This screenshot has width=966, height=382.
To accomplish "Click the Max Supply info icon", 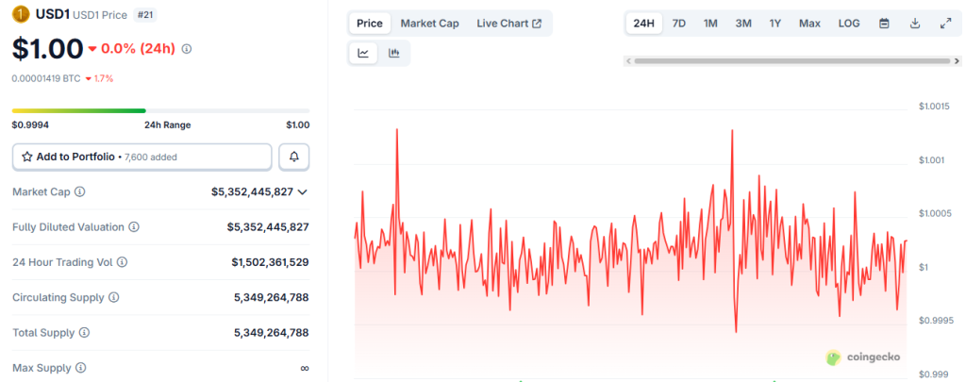I will point(80,368).
